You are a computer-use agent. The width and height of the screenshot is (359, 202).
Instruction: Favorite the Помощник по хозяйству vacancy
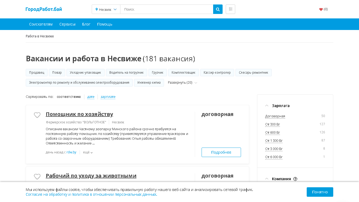(x=37, y=115)
